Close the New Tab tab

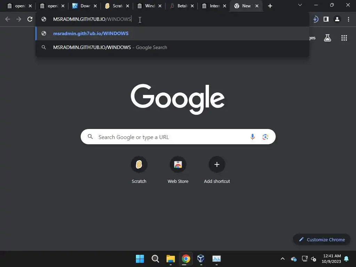(257, 6)
